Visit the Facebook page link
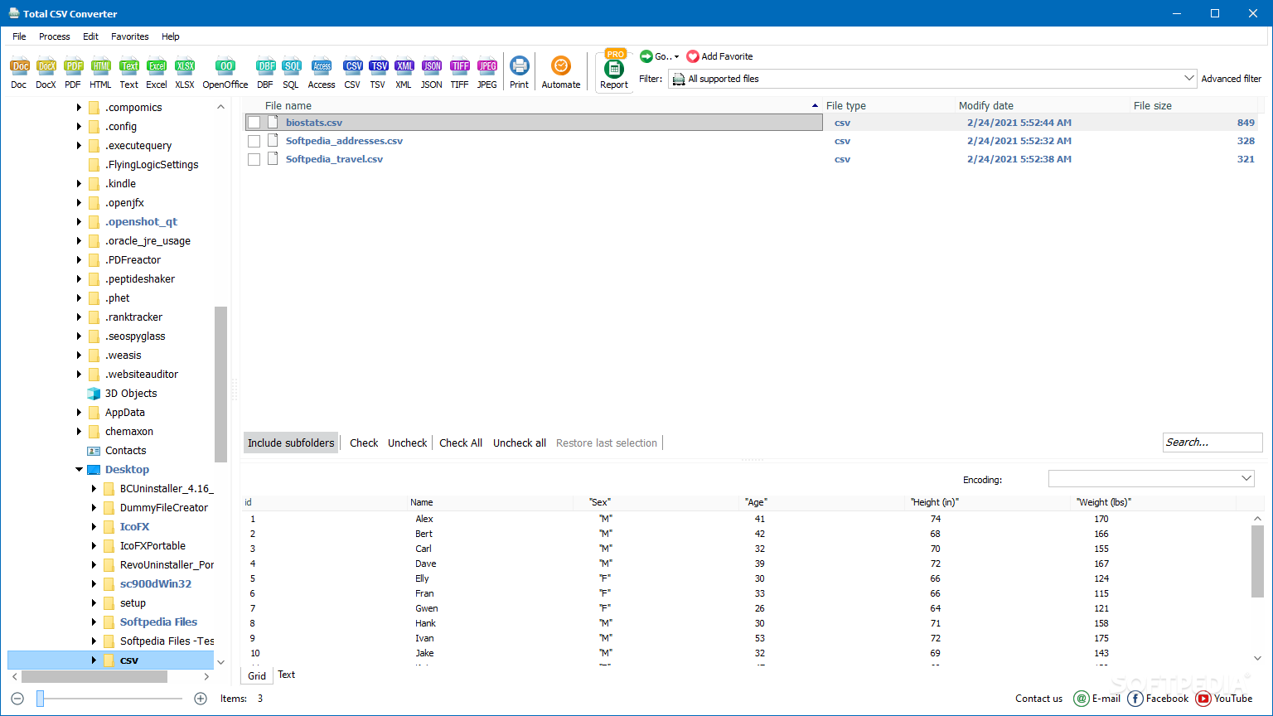Image resolution: width=1273 pixels, height=716 pixels. (1159, 699)
